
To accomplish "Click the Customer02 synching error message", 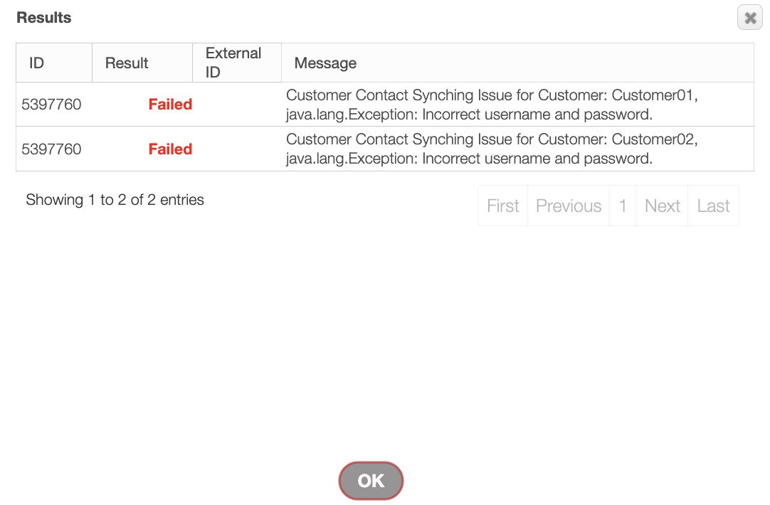I will click(491, 149).
